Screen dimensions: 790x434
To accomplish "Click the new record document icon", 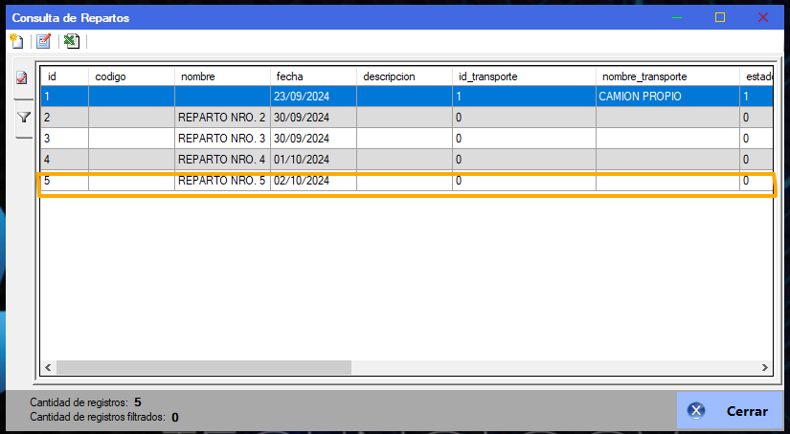I will coord(16,41).
